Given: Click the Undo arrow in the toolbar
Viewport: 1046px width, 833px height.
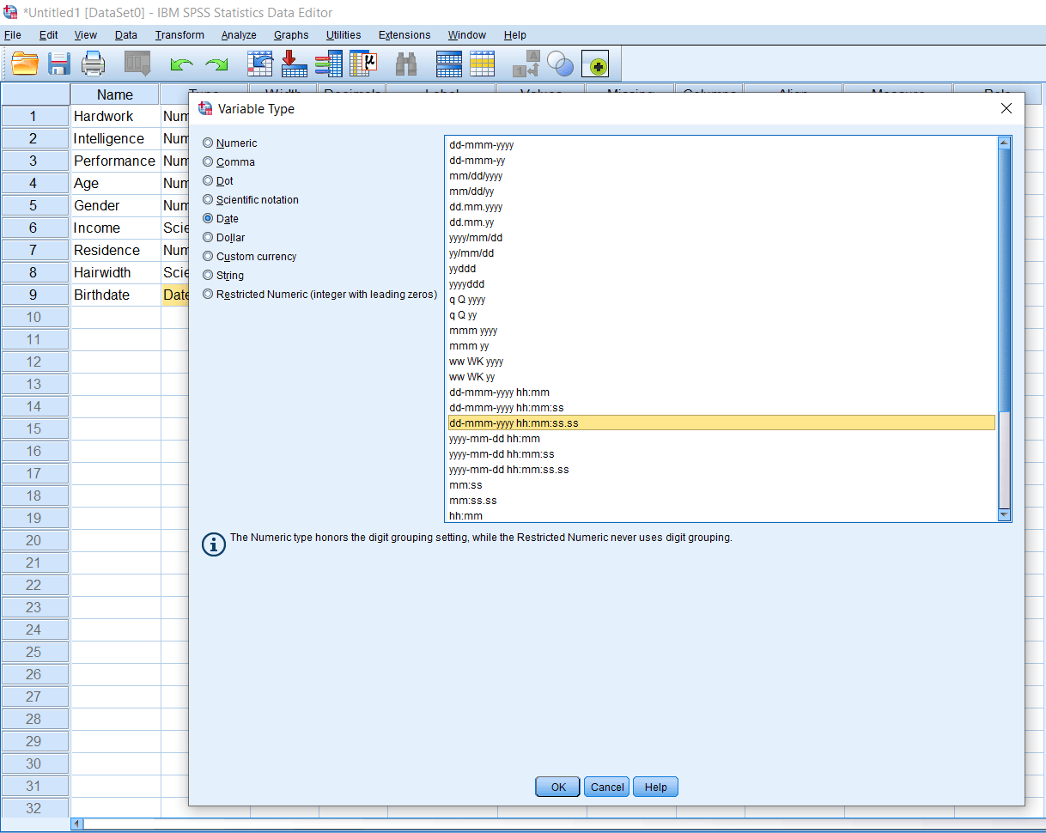Looking at the screenshot, I should [x=181, y=63].
